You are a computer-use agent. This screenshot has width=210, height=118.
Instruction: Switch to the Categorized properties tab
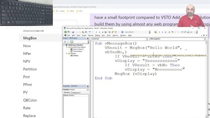pyautogui.click(x=76, y=92)
